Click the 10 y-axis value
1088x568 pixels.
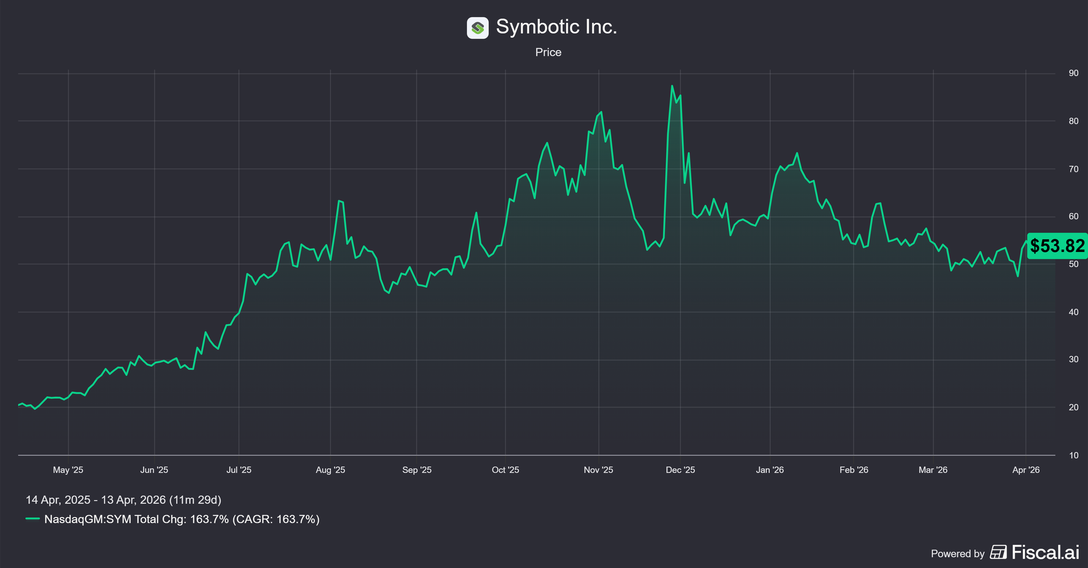1073,455
